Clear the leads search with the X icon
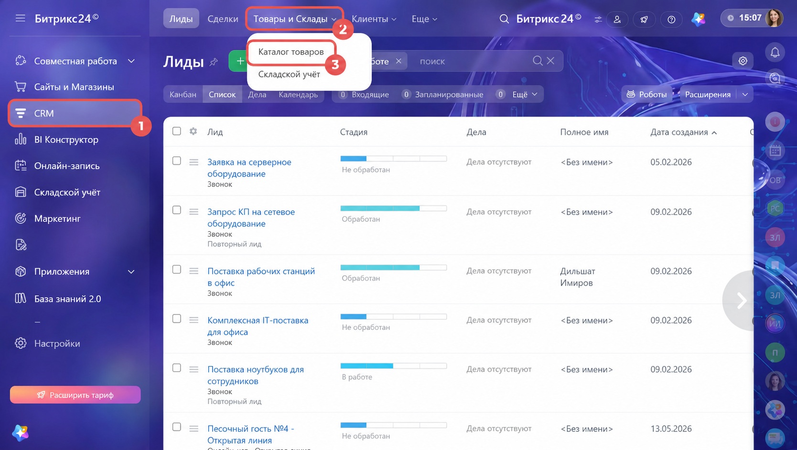 pos(551,61)
